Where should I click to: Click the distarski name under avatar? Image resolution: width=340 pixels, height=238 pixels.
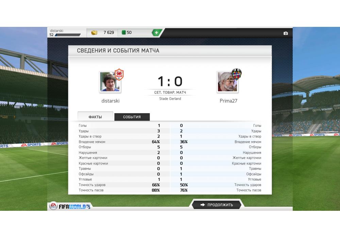[x=111, y=101]
